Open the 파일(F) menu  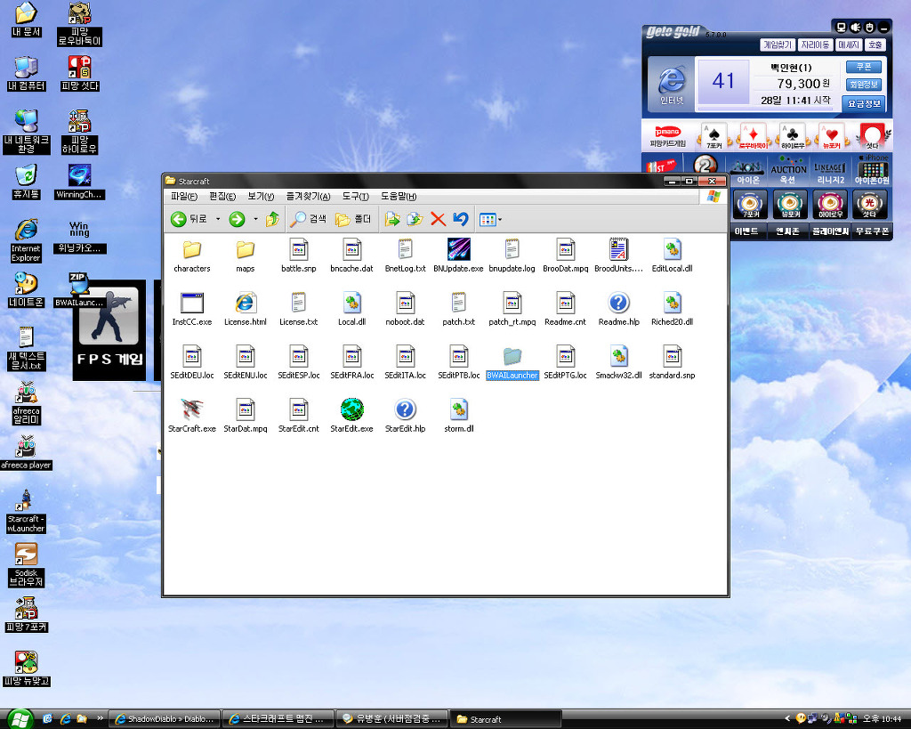point(184,196)
